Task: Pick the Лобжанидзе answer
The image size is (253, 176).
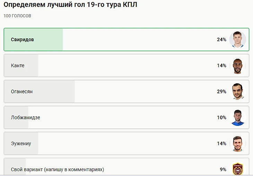Action: coord(26,118)
